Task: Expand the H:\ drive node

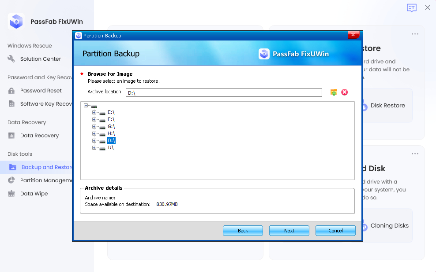Action: [x=94, y=134]
